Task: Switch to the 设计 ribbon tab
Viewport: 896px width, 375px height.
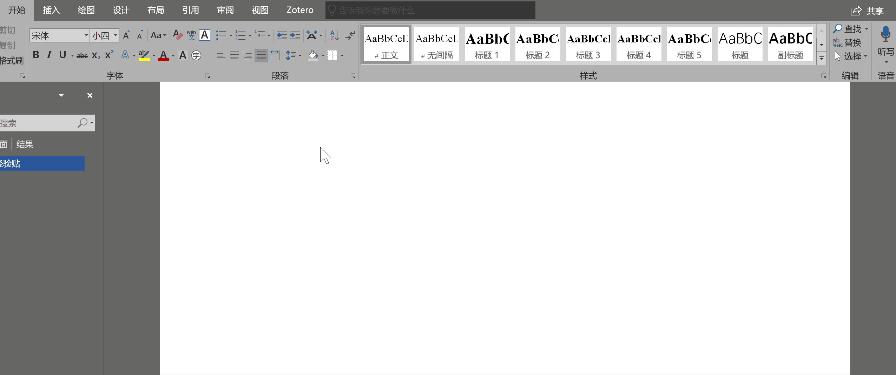Action: [x=121, y=11]
